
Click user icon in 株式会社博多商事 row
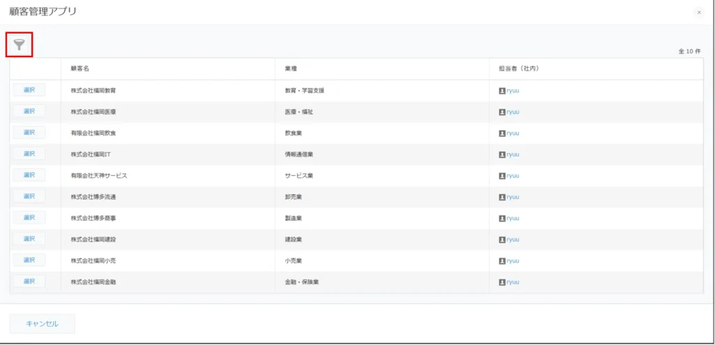coord(502,218)
